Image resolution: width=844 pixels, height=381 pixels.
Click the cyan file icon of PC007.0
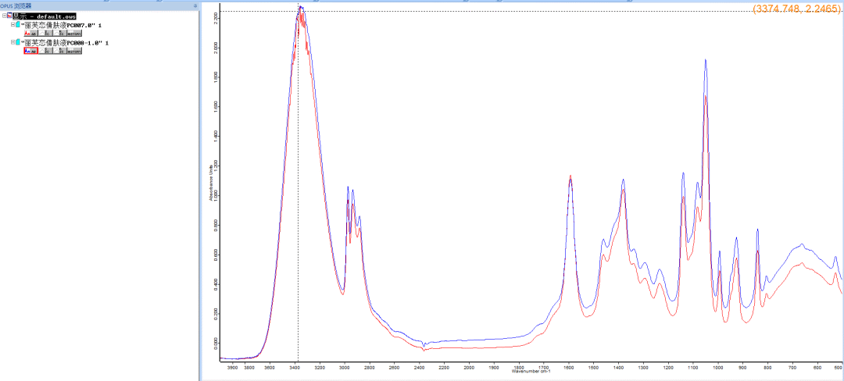(x=18, y=24)
